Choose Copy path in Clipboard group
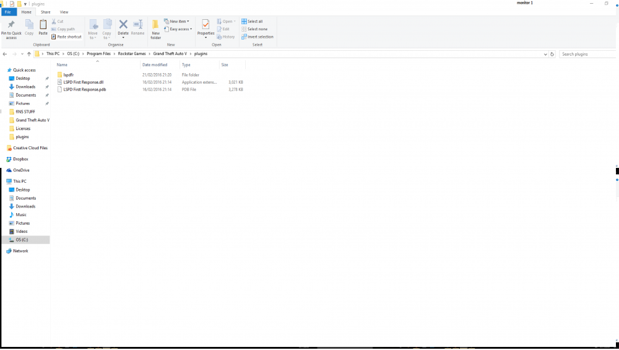Viewport: 619px width, 350px height. coord(63,29)
